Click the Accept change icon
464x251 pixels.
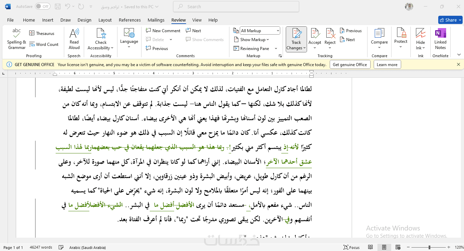pos(315,34)
